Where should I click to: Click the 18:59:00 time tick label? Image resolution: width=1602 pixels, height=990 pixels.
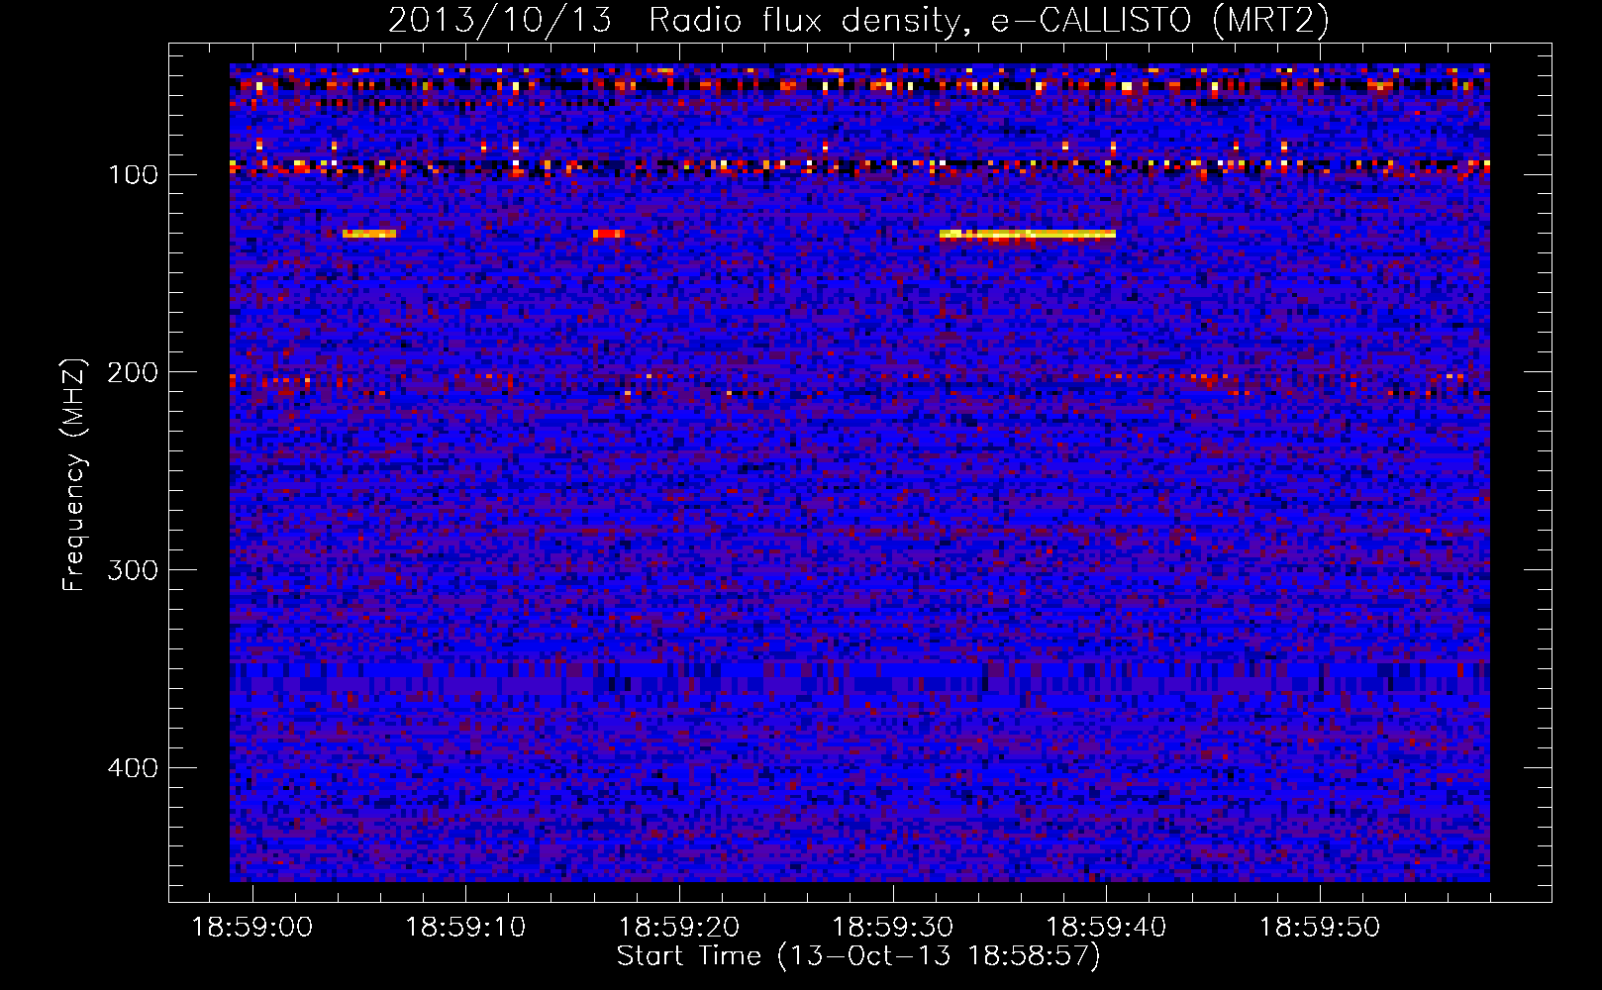point(251,928)
